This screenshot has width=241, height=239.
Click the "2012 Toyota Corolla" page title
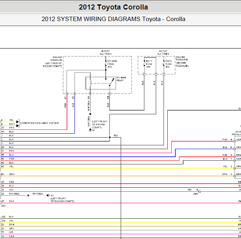pyautogui.click(x=114, y=7)
